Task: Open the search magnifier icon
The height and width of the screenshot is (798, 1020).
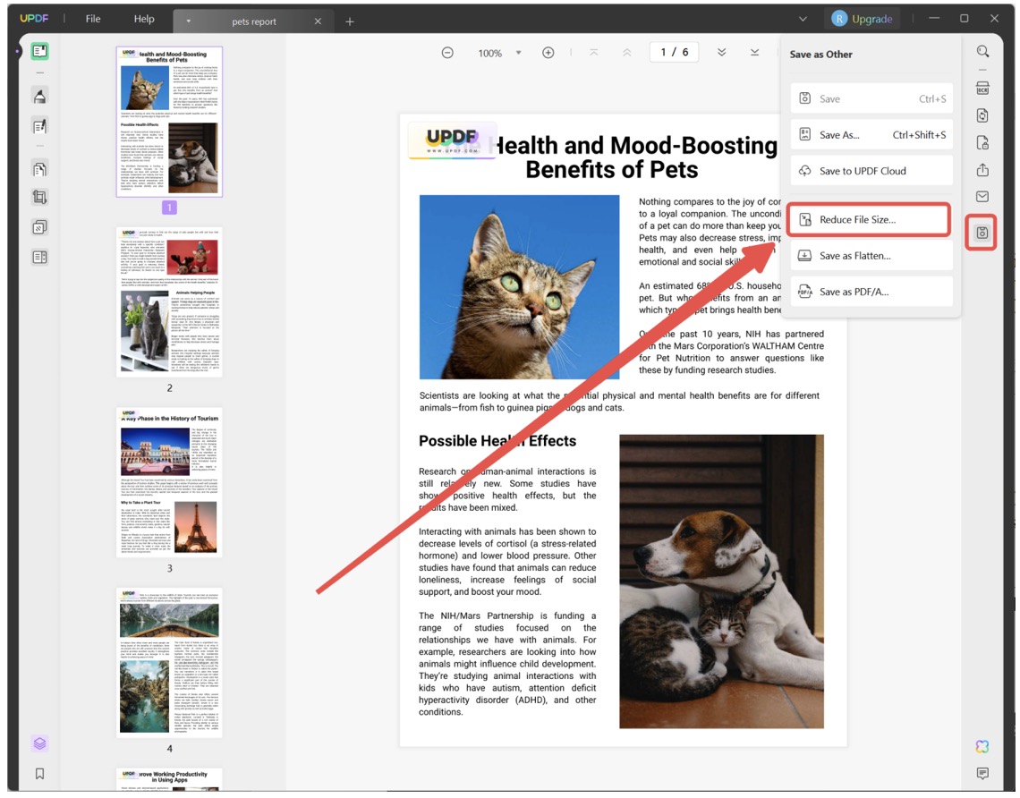Action: pos(982,52)
